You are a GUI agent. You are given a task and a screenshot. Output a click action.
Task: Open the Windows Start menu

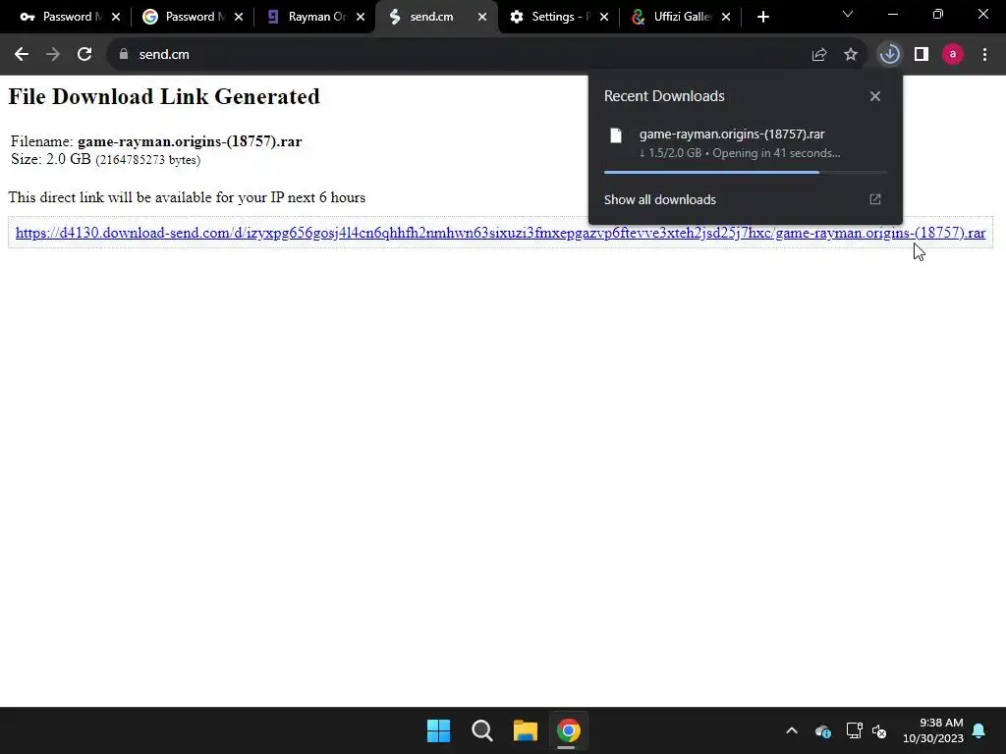point(439,730)
